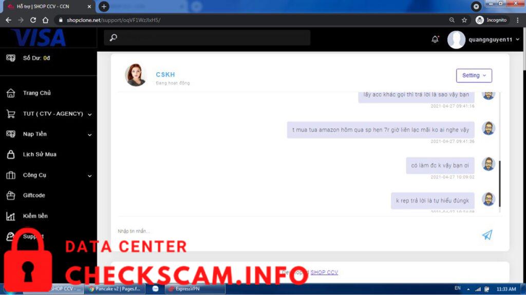Click the Lịch Sử Mua bag icon
The image size is (526, 295).
(x=11, y=154)
